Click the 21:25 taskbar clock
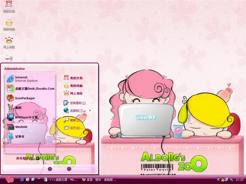The width and height of the screenshot is (246, 184). tap(239, 180)
